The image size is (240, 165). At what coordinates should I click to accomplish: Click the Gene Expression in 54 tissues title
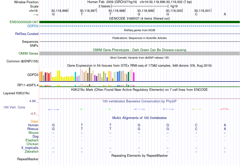pos(139,65)
